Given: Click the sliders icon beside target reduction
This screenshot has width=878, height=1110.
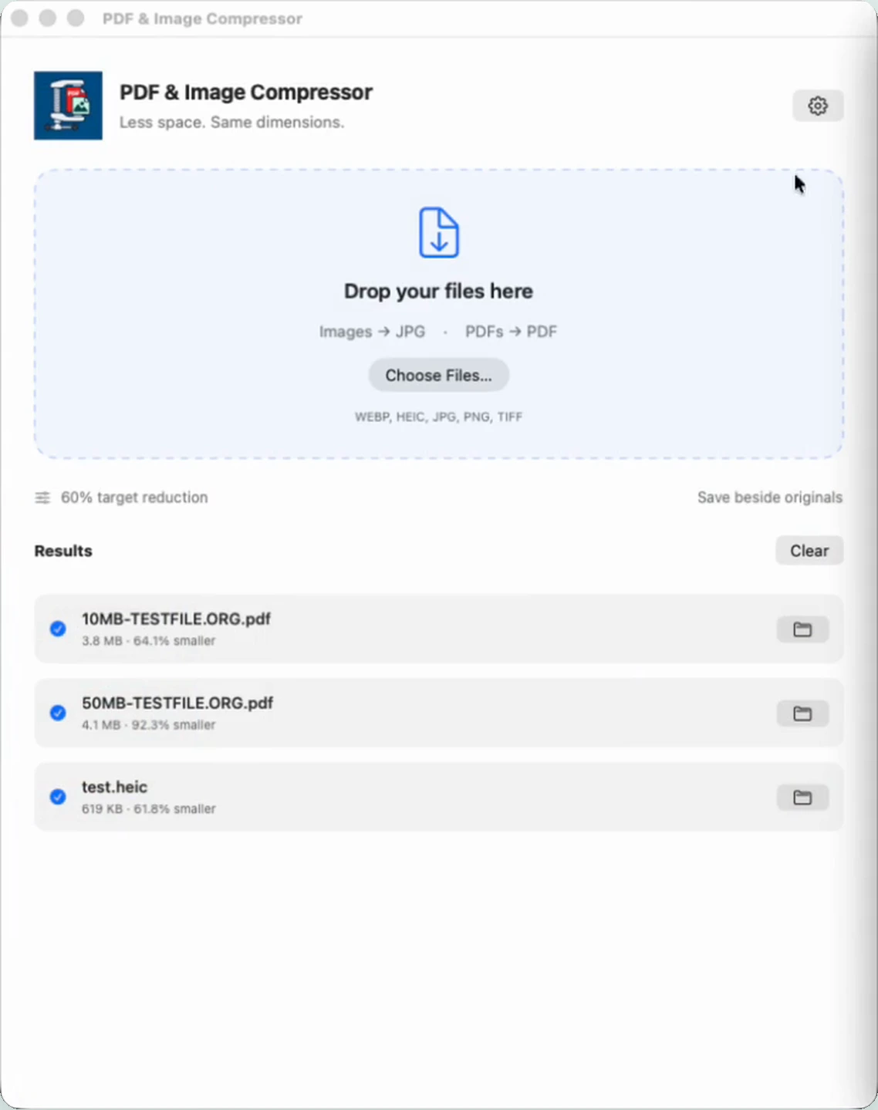Looking at the screenshot, I should click(42, 498).
